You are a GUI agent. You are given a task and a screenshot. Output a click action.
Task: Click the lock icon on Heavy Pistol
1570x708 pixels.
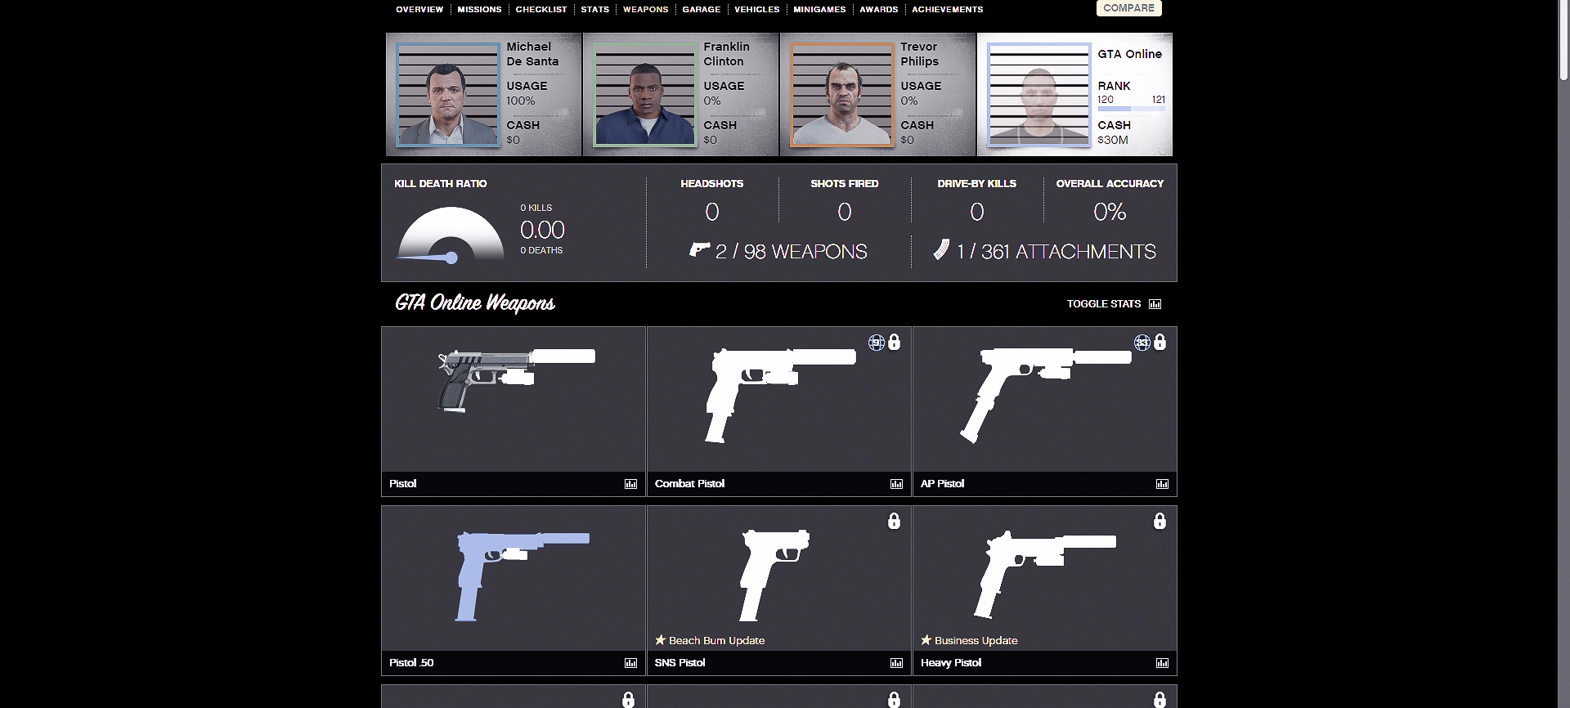coord(1160,521)
